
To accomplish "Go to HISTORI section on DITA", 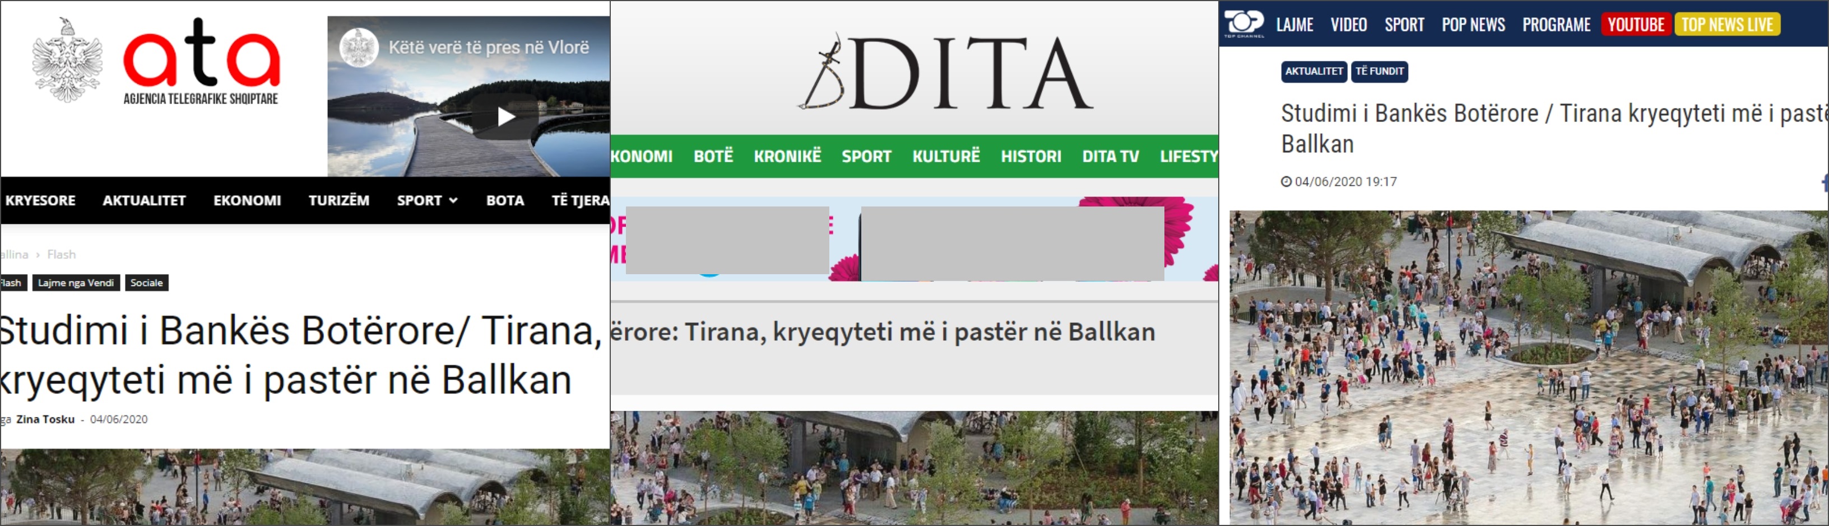I will (1030, 156).
